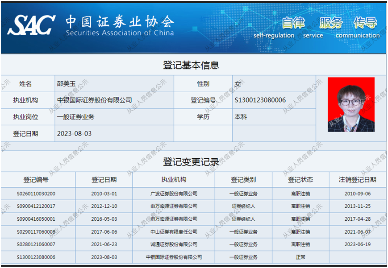This screenshot has height=268, width=388.
Task: Click record number S0260110030200
Action: click(36, 194)
